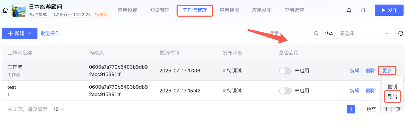The image size is (405, 138).
Task: Enable the test workflow toggle
Action: (x=285, y=91)
